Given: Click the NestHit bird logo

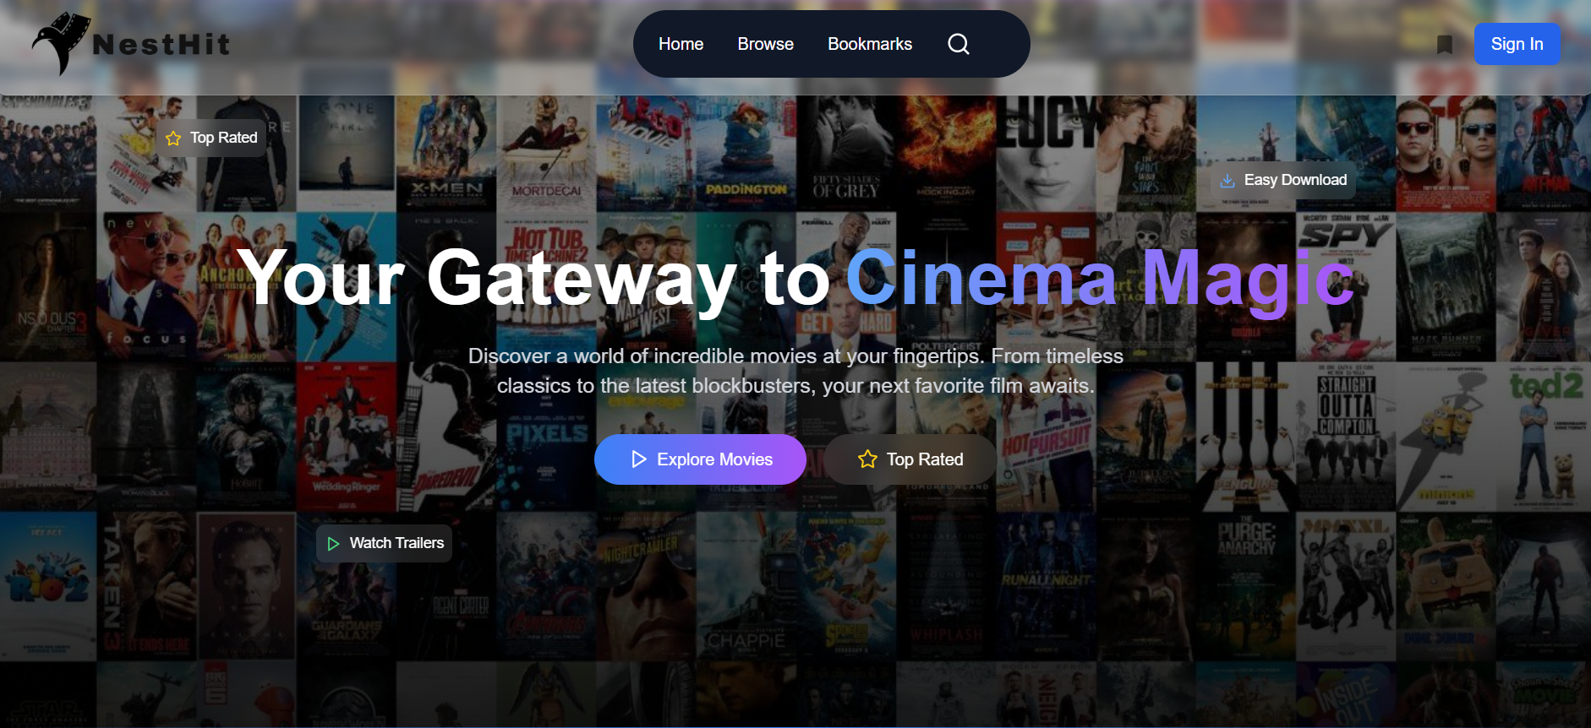Looking at the screenshot, I should click(x=61, y=43).
